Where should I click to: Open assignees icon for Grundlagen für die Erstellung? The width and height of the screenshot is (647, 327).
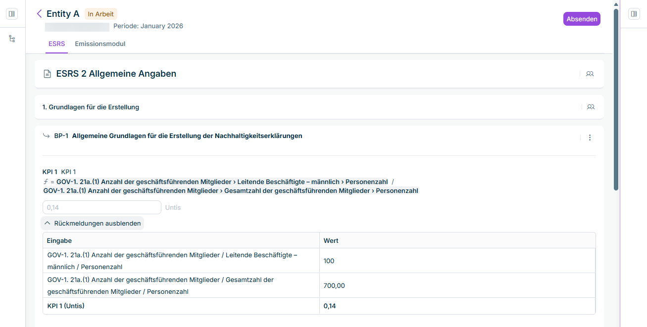[x=591, y=107]
